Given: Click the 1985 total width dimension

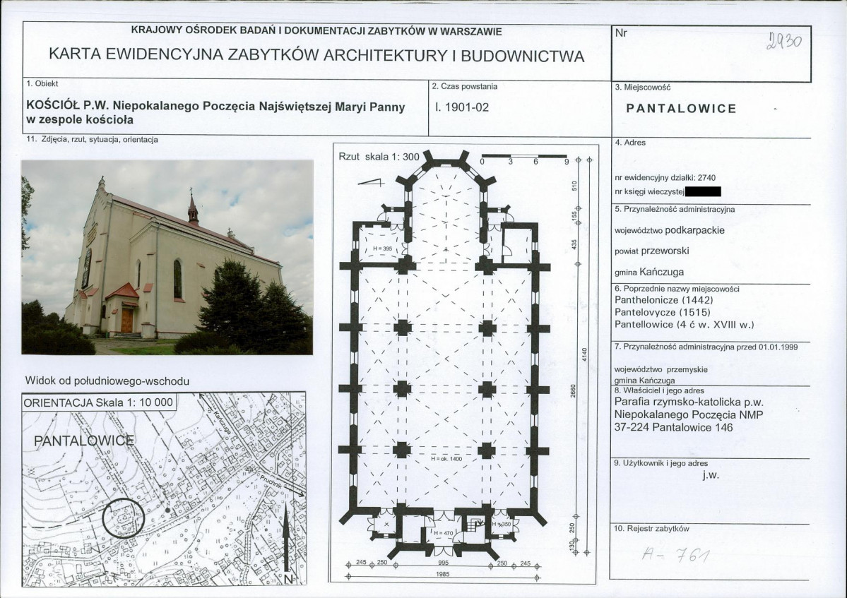Looking at the screenshot, I should click(x=442, y=574).
